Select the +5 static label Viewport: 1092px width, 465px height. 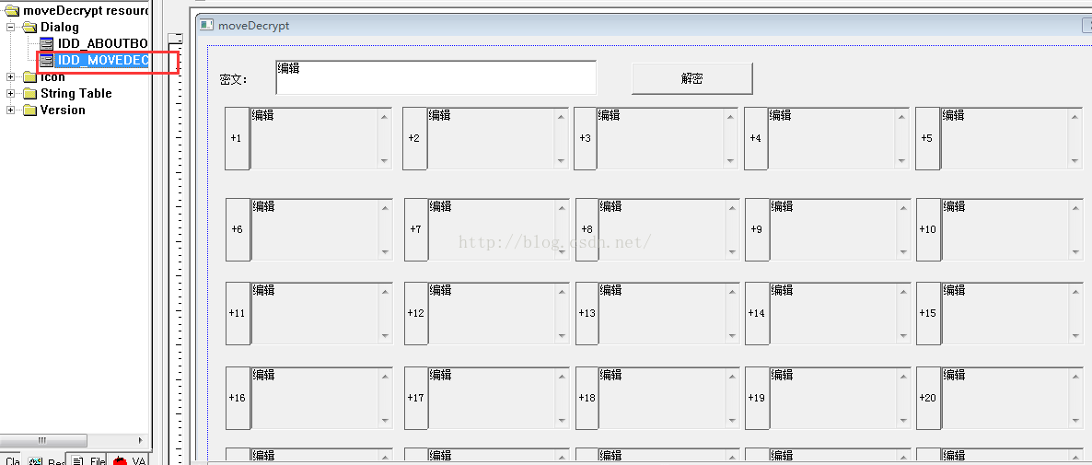click(x=926, y=138)
